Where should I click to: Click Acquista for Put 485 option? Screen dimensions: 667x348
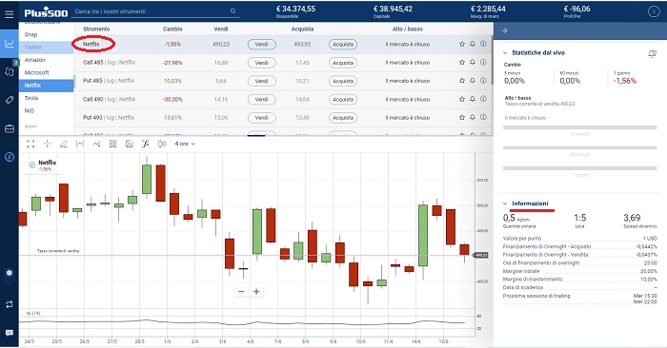343,81
